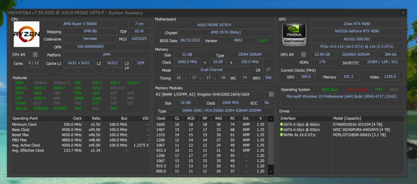Click green status icon for NVMe drive
The width and height of the screenshot is (417, 184).
point(282,135)
